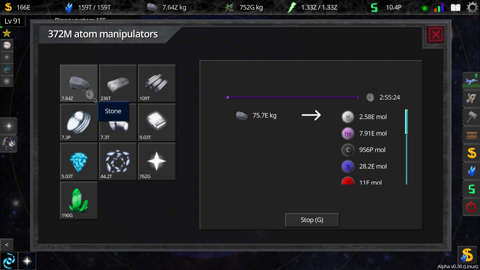Click the 956P mol carbon value

click(x=372, y=150)
